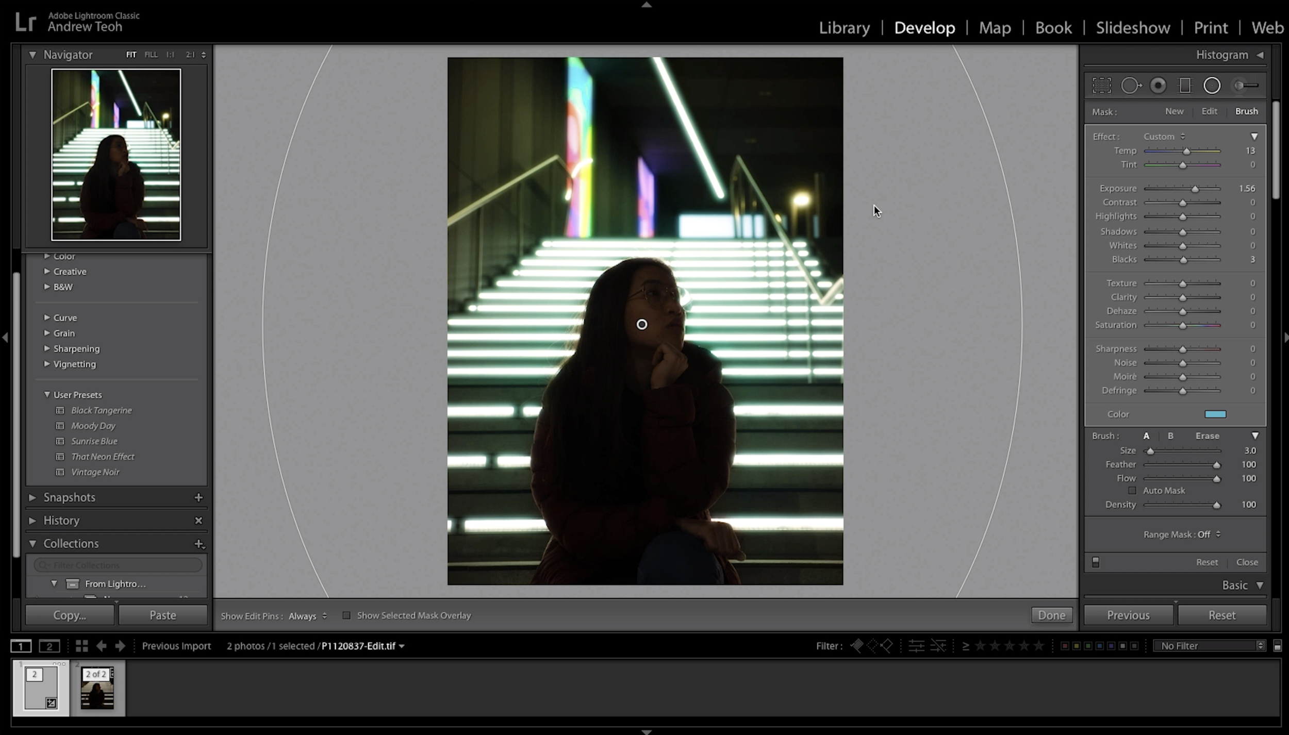Enable the Auto Mask checkbox
Screen dimensions: 1289x735
click(1132, 490)
